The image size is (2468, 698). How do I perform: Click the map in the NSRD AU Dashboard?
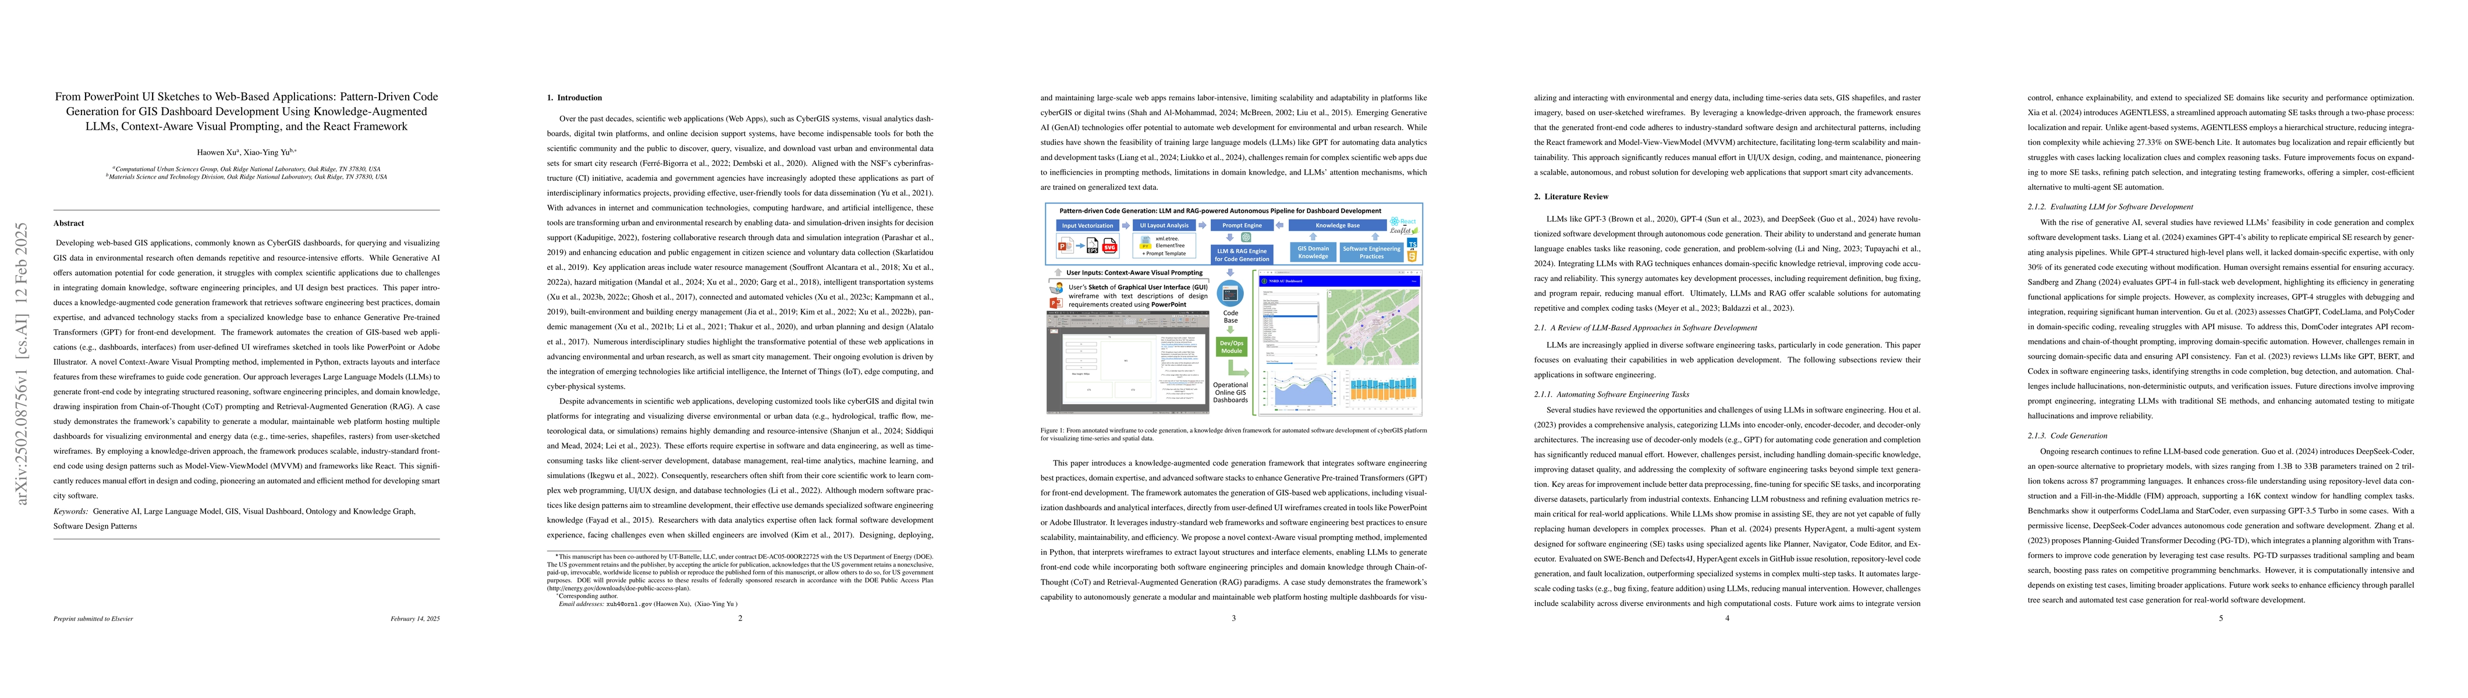click(x=1373, y=327)
